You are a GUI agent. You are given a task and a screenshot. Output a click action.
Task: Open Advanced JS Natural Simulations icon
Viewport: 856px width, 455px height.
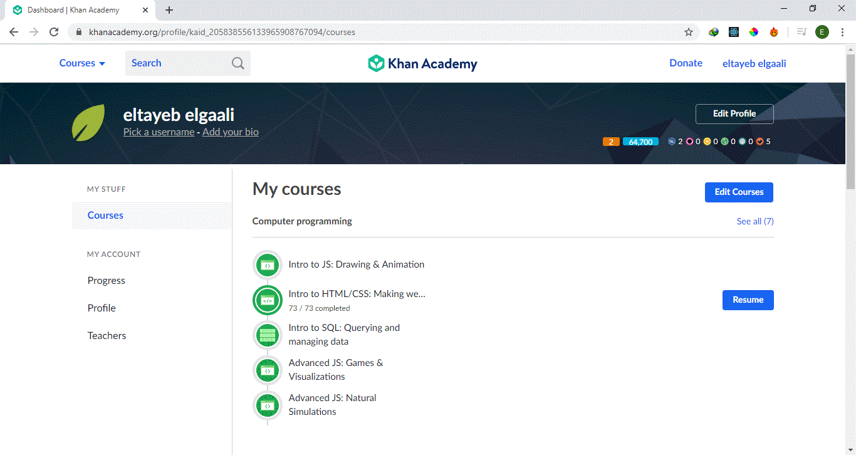coord(268,405)
